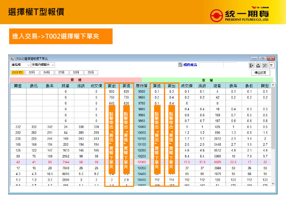Open the 臺指權 product dropdown
Image resolution: width=286 pixels, height=214 pixels.
coord(20,65)
